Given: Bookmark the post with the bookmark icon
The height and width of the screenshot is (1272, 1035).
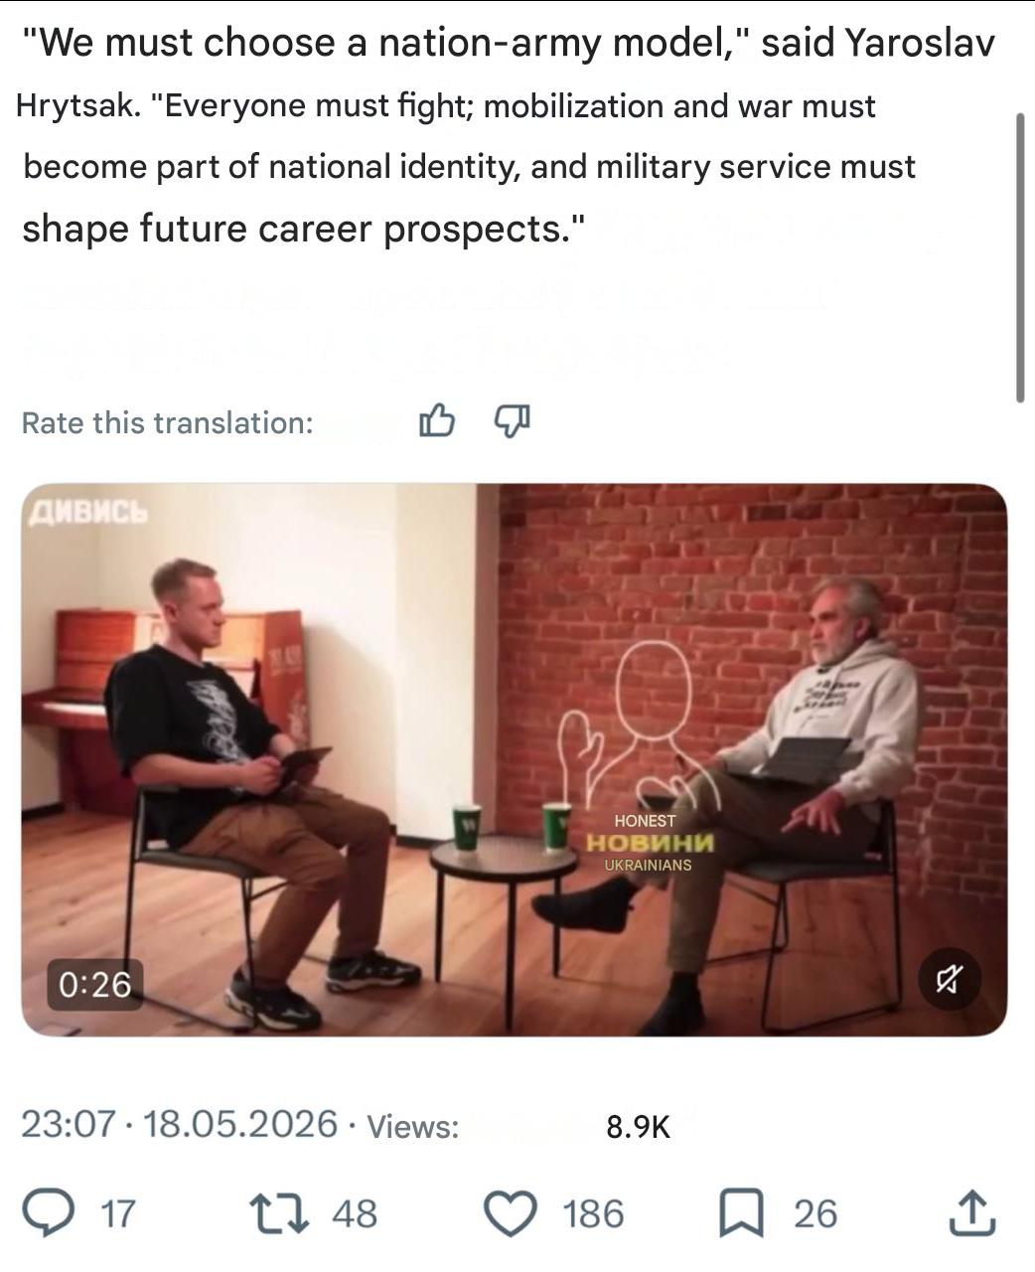Looking at the screenshot, I should 741,1213.
